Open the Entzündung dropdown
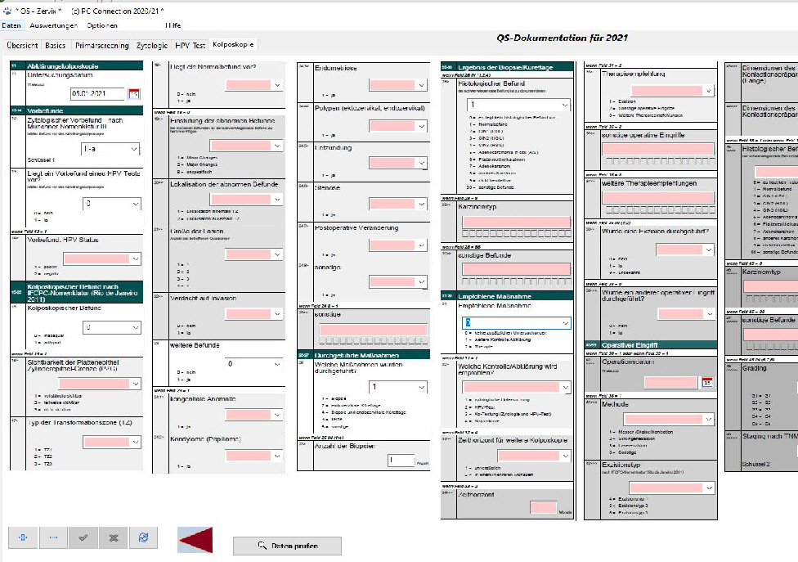The height and width of the screenshot is (562, 798). pyautogui.click(x=397, y=163)
